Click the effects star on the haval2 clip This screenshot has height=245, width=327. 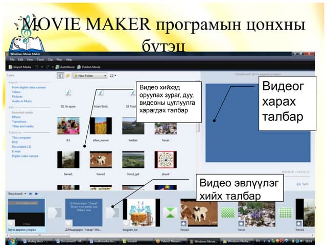point(183,223)
